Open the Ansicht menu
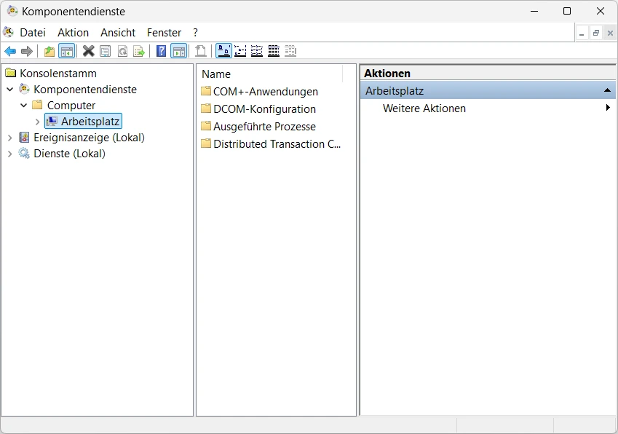The height and width of the screenshot is (434, 618). [118, 32]
